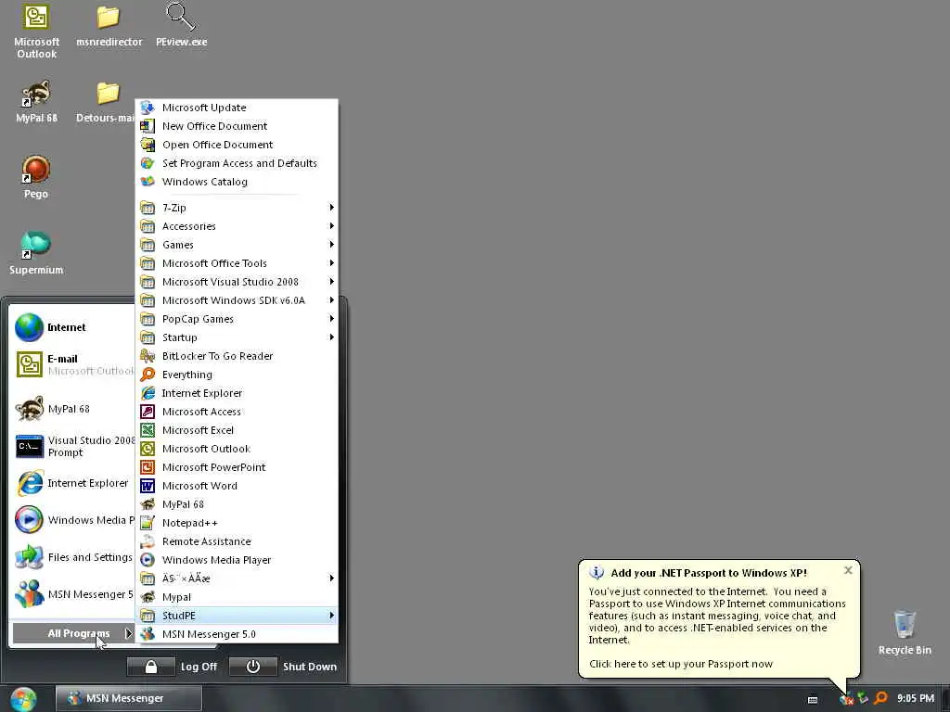Click the Microsoft Word icon

(148, 486)
